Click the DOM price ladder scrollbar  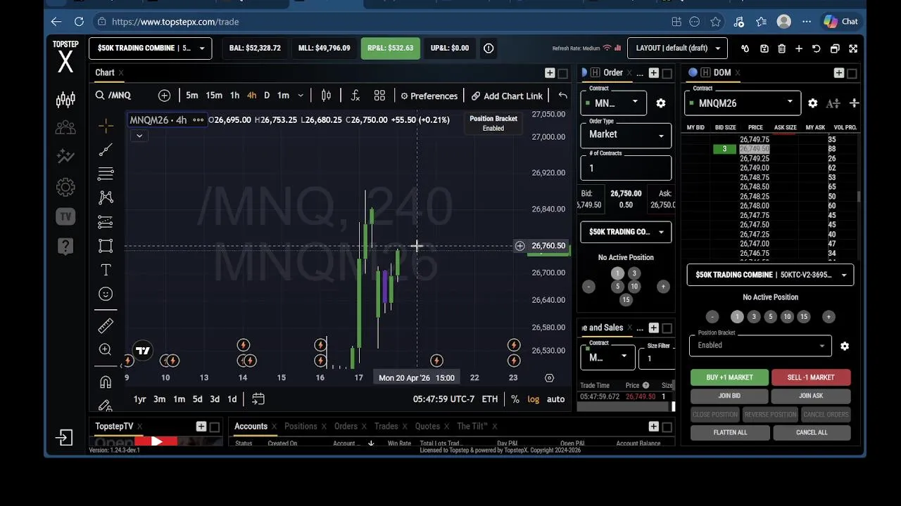click(858, 197)
